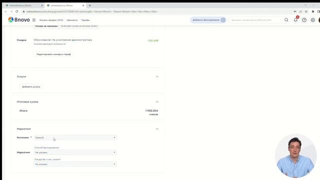Click the key password icon in address bar
Screen dimensions: 320x180
(x=295, y=11)
